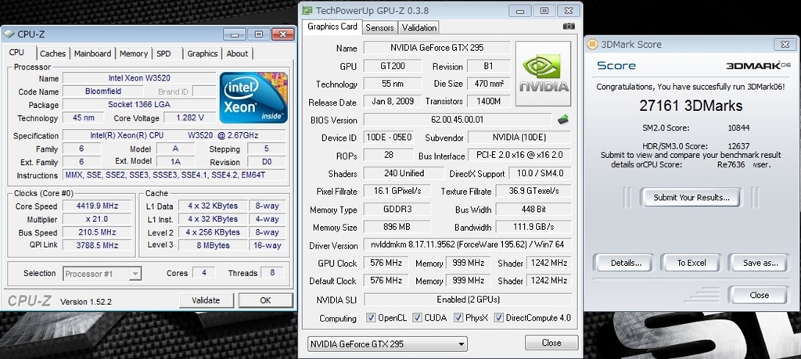This screenshot has height=359, width=801.
Task: Open the Validation tab in GPU-Z
Action: (x=419, y=27)
